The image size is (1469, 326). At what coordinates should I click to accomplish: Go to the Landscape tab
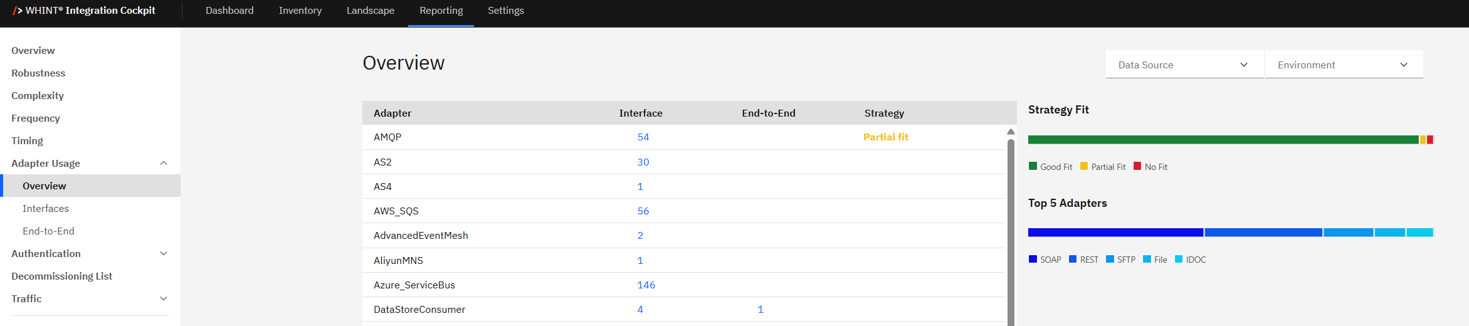click(371, 11)
